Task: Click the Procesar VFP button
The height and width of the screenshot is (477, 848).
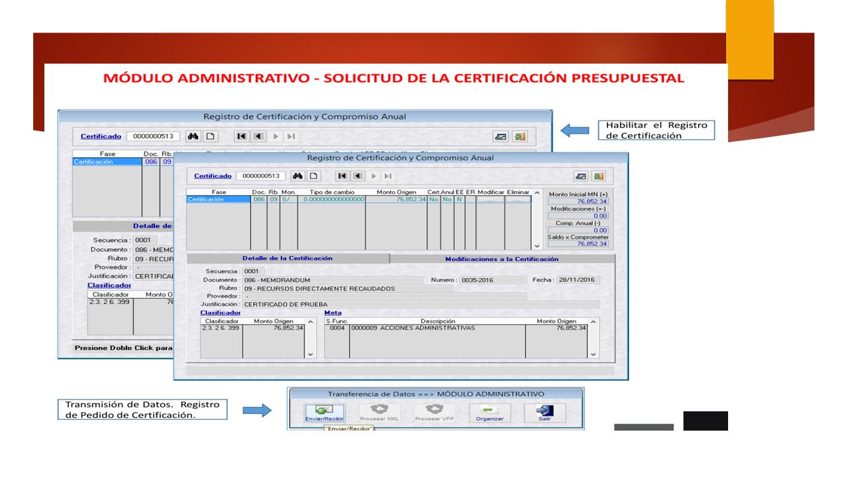Action: click(x=434, y=413)
